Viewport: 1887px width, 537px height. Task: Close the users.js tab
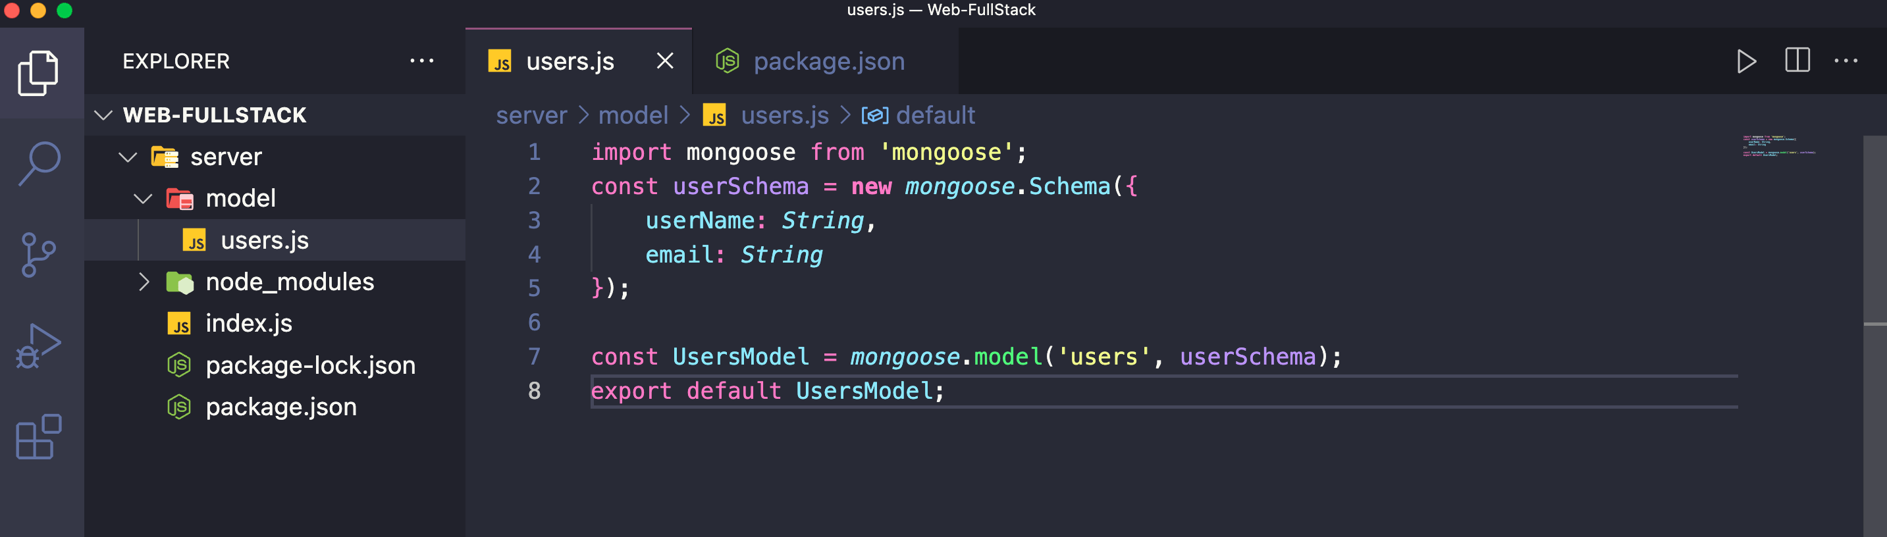point(664,61)
